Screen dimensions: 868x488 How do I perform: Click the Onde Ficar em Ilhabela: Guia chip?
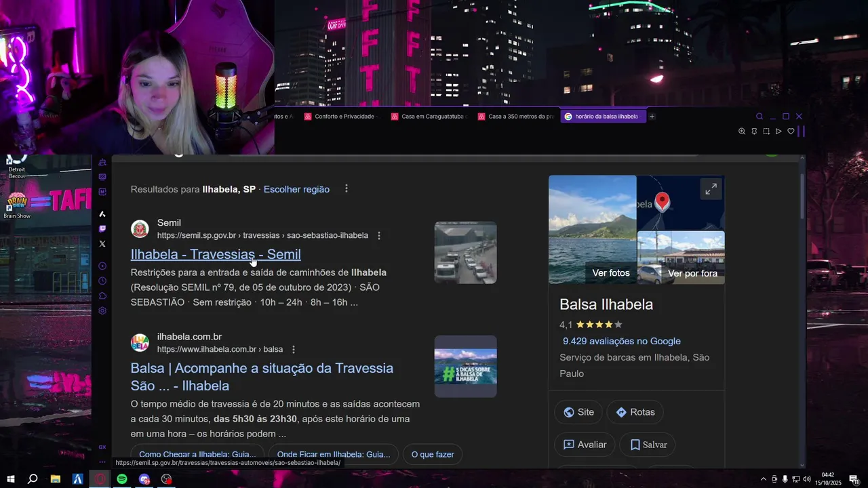click(334, 454)
